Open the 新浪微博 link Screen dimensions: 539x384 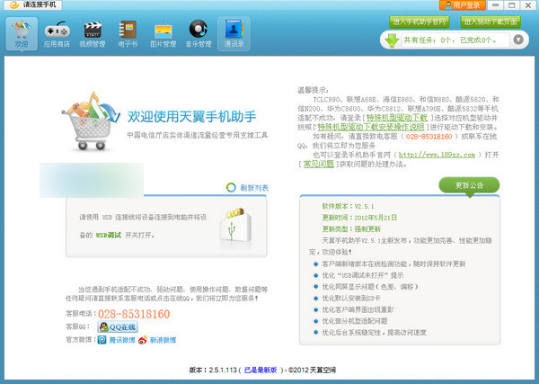pyautogui.click(x=163, y=340)
